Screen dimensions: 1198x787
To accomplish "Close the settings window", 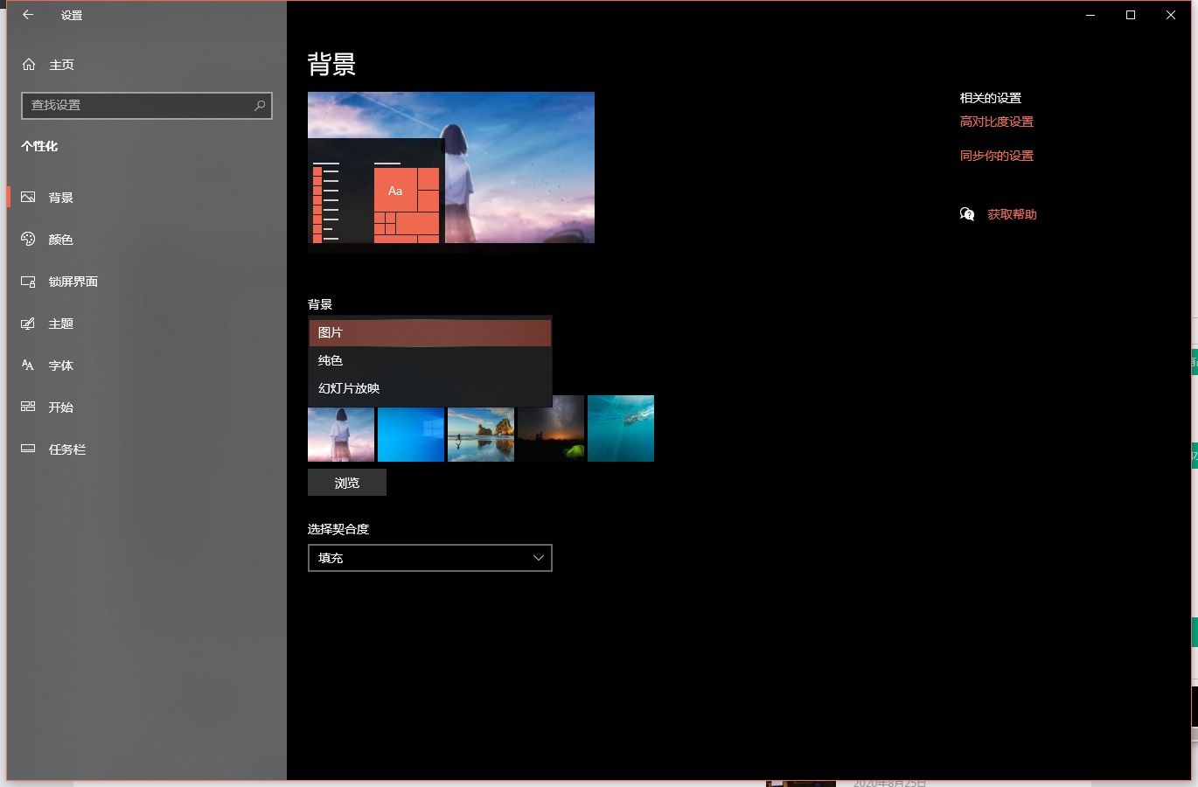I will (x=1171, y=15).
